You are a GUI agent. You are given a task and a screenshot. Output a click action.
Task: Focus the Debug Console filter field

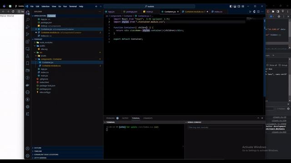[x=225, y=127]
